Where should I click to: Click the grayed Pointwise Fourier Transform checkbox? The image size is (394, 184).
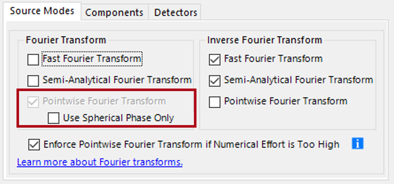click(33, 102)
